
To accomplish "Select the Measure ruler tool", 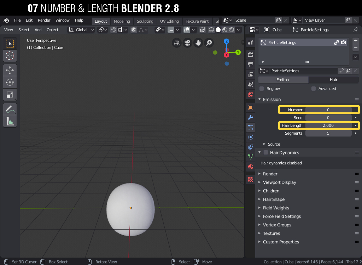I will click(10, 122).
